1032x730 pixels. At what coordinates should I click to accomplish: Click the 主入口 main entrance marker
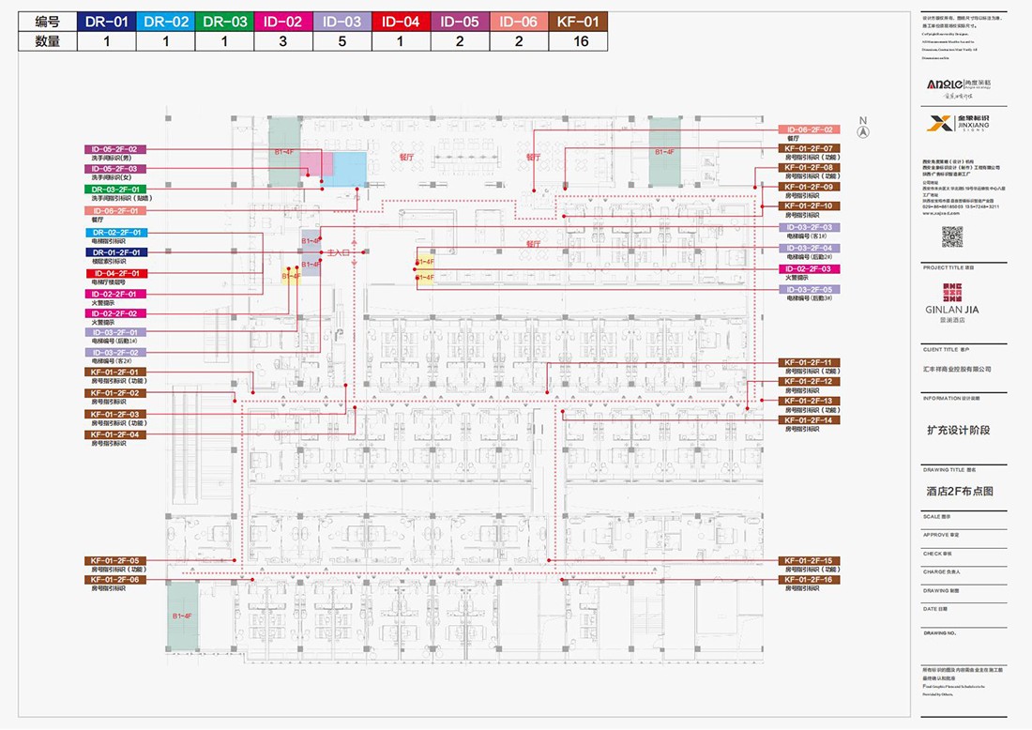click(337, 253)
